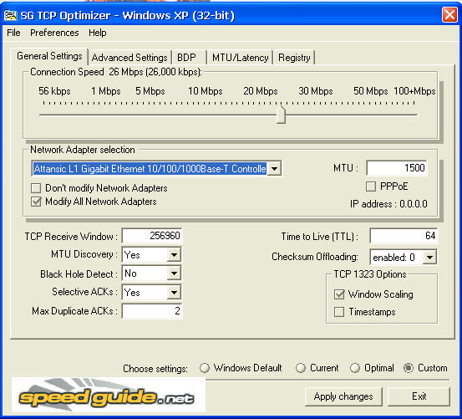Open the Selective ACKs dropdown
This screenshot has width=462, height=419.
(x=174, y=292)
